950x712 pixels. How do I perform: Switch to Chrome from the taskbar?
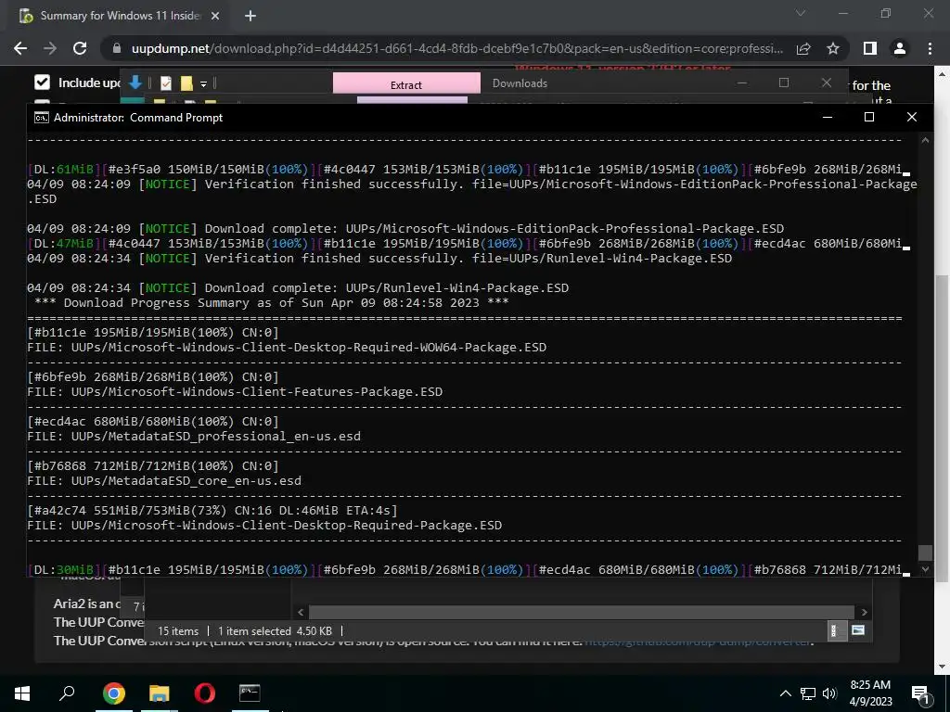114,693
